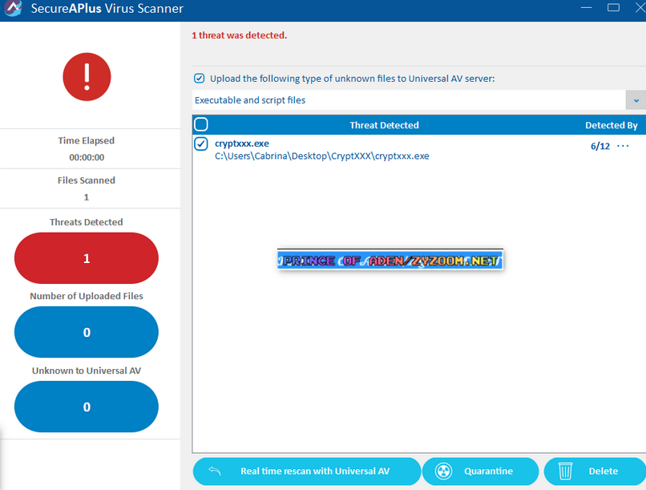Image resolution: width=646 pixels, height=490 pixels.
Task: Select the cryptxxx.exe file name
Action: pos(242,144)
